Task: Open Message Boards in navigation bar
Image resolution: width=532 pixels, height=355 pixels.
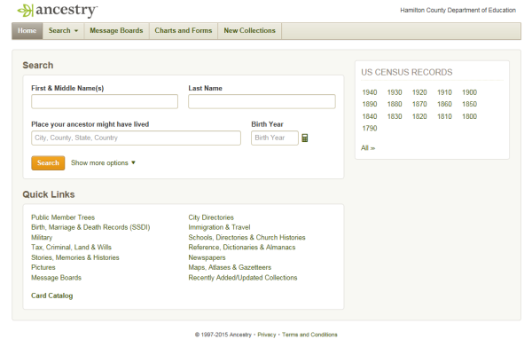Action: pos(116,30)
